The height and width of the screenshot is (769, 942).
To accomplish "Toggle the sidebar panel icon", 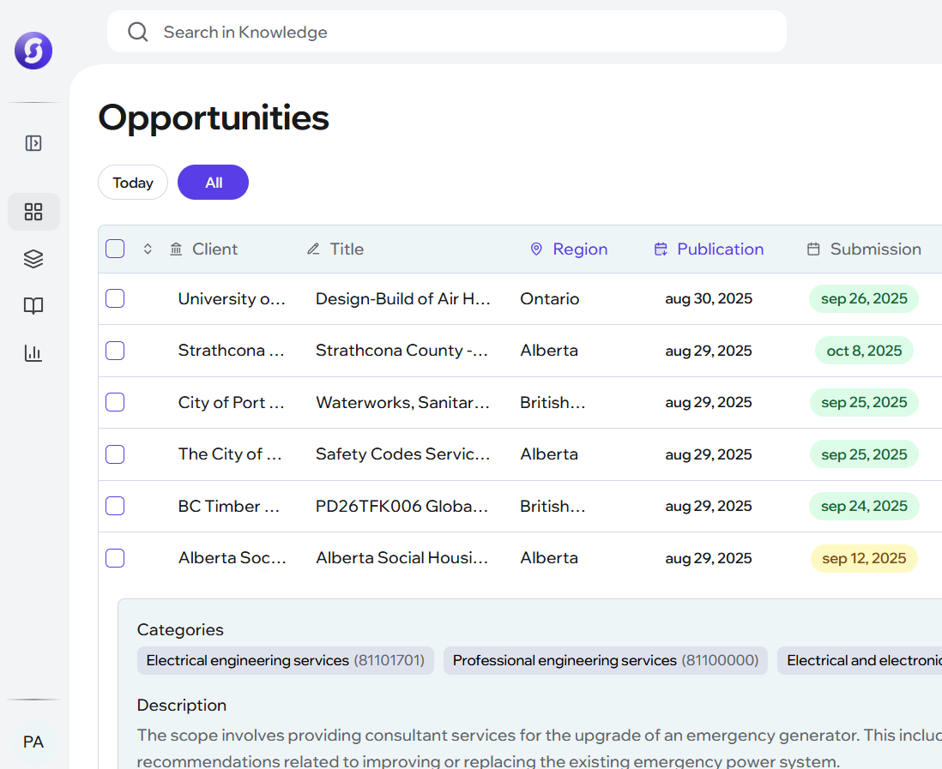I will pos(33,143).
